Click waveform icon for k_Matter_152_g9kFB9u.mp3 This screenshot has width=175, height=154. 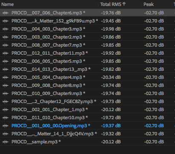pyautogui.click(x=6, y=21)
